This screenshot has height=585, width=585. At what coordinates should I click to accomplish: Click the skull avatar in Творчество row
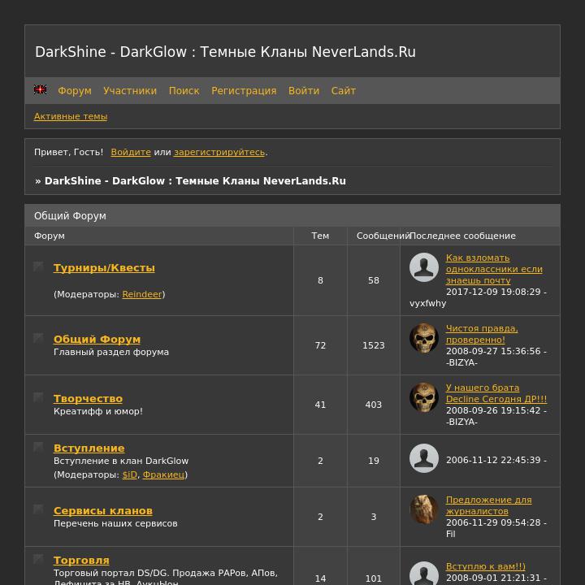(x=424, y=397)
